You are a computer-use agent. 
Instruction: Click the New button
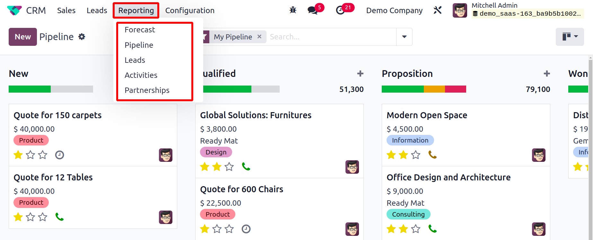tap(23, 37)
